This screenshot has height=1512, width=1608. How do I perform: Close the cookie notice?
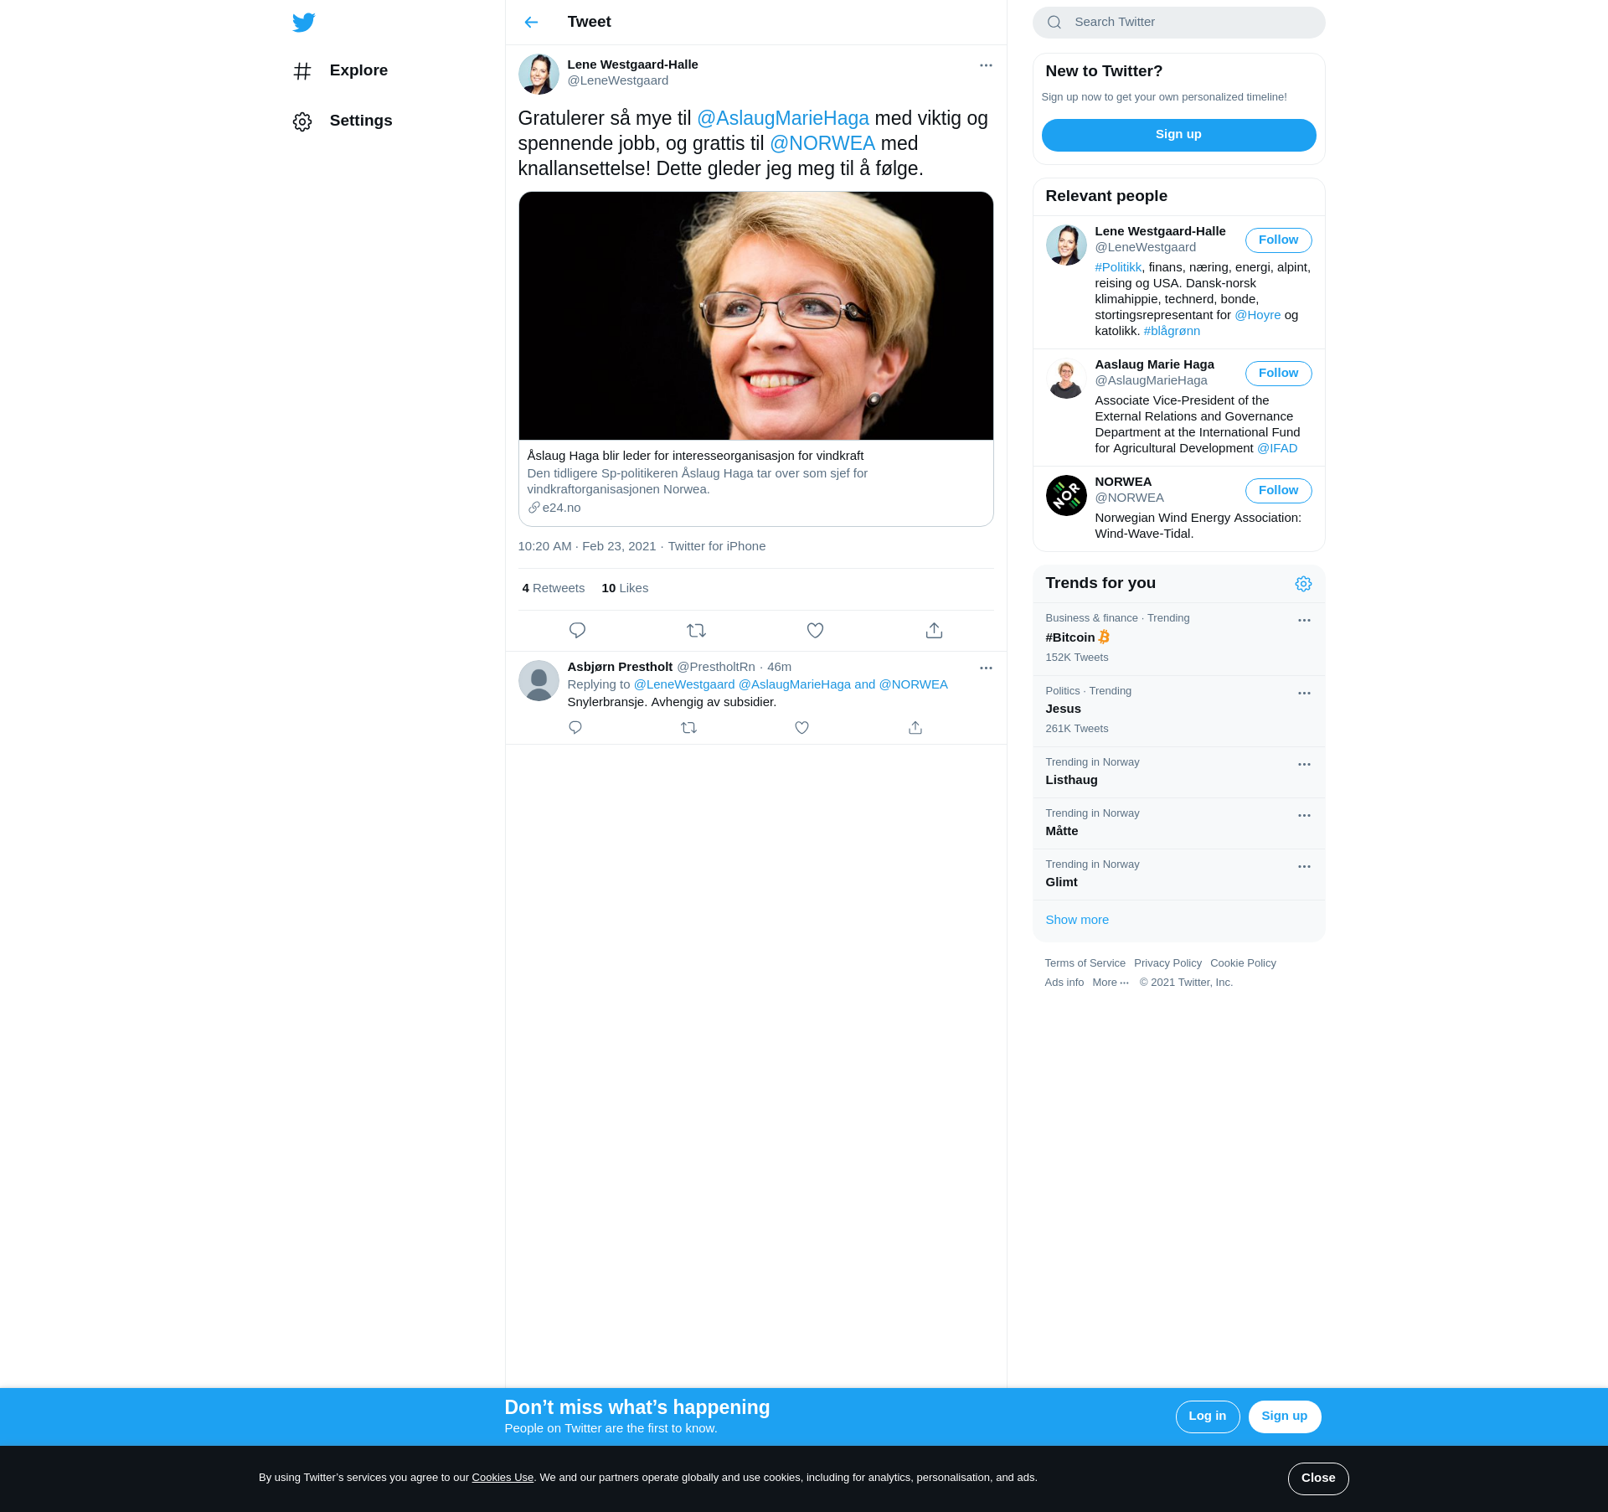pyautogui.click(x=1318, y=1478)
